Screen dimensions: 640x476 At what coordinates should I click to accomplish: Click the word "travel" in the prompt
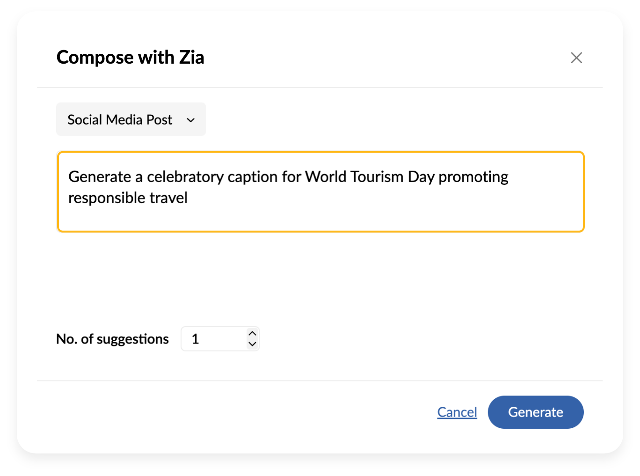tap(168, 198)
